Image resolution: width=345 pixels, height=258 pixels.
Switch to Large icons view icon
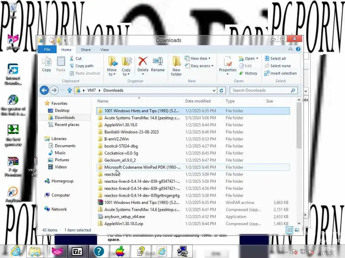pos(297,230)
